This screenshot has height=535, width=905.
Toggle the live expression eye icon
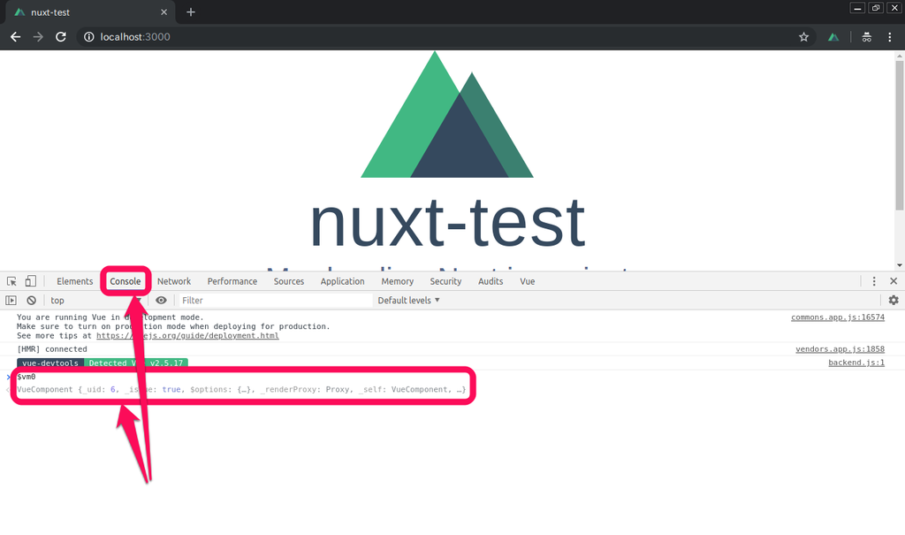point(161,301)
